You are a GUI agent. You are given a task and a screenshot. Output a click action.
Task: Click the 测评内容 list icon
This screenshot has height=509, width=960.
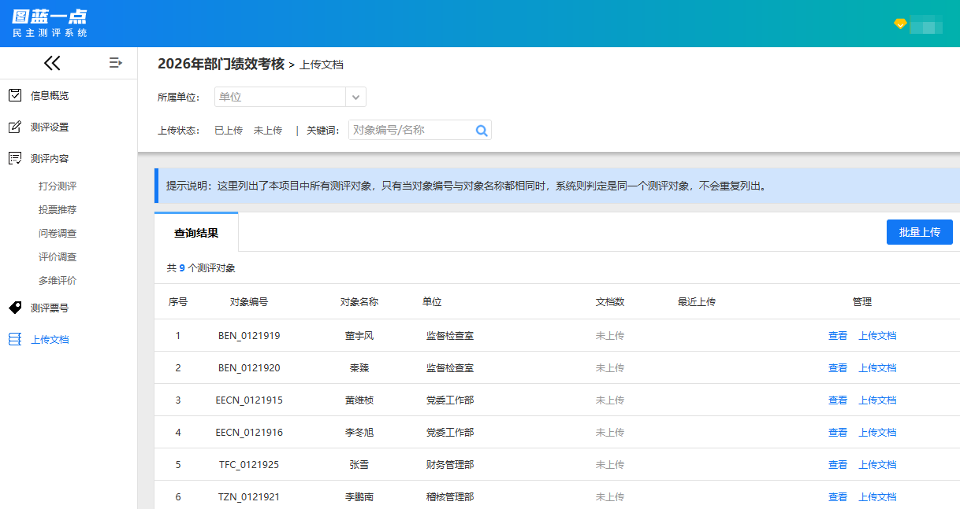coord(15,158)
